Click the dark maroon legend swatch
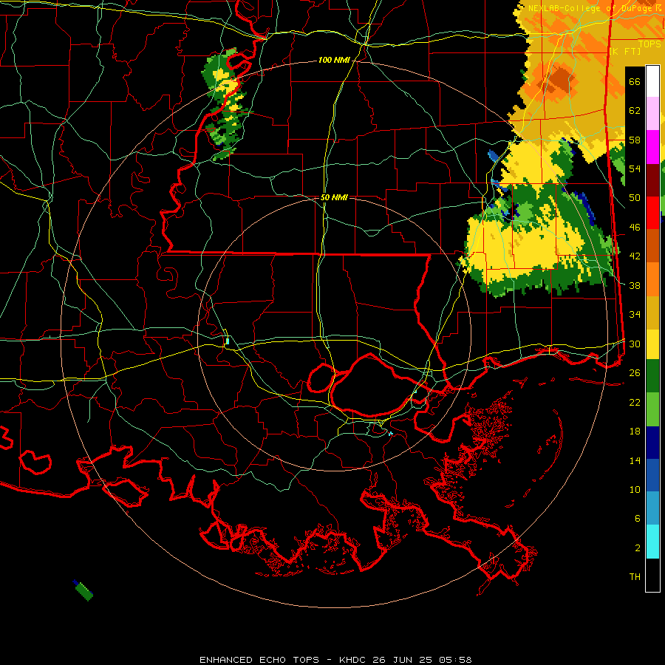This screenshot has height=665, width=665. pyautogui.click(x=652, y=180)
